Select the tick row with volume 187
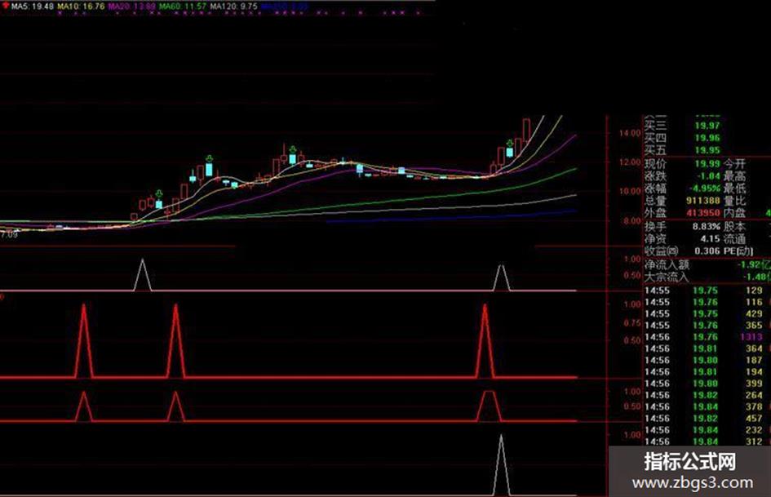 click(707, 360)
